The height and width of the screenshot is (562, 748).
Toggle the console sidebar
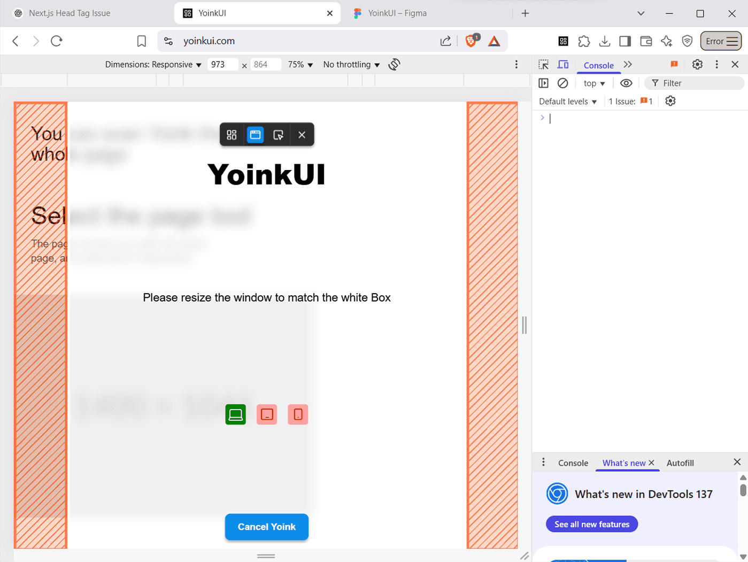pos(544,83)
